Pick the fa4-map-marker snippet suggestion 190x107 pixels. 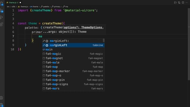point(73,71)
